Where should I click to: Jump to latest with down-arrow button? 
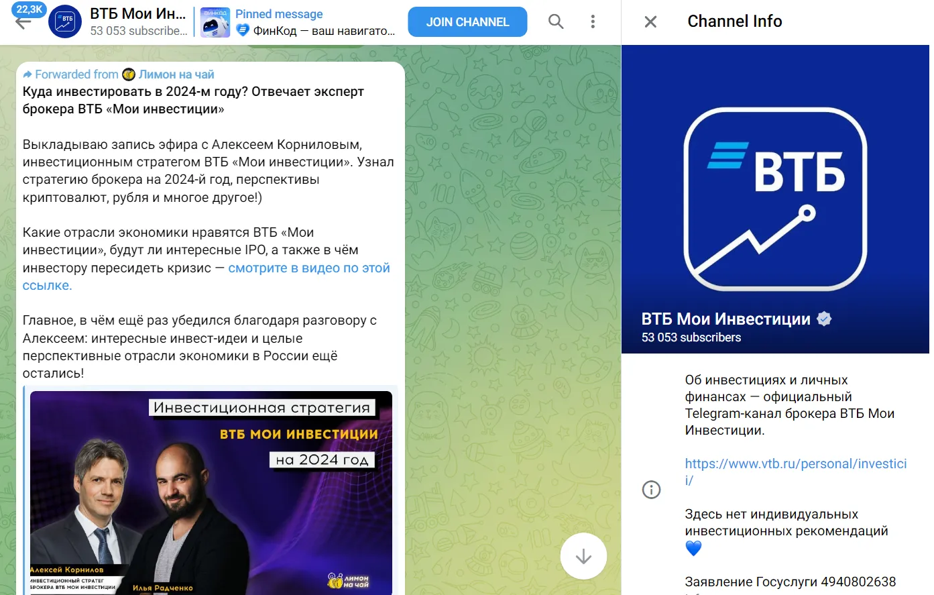pos(583,556)
